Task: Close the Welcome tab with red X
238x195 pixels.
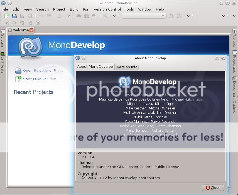Action: tap(31, 30)
